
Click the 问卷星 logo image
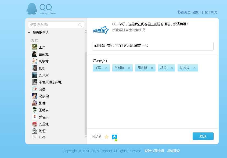[101, 30]
